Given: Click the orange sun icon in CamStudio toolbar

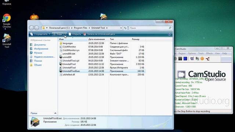Looking at the screenshot, I should [x=202, y=59].
